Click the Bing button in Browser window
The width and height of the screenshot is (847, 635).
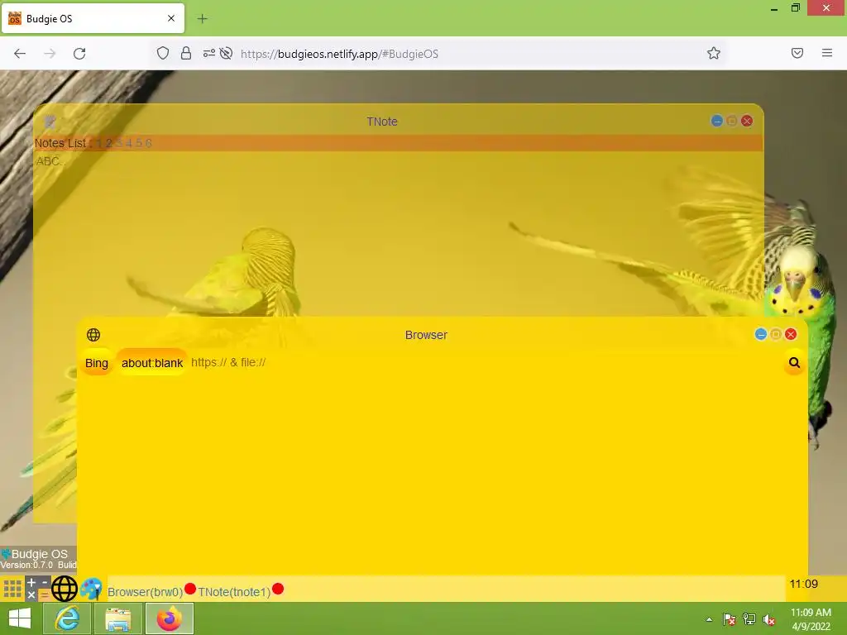tap(97, 363)
